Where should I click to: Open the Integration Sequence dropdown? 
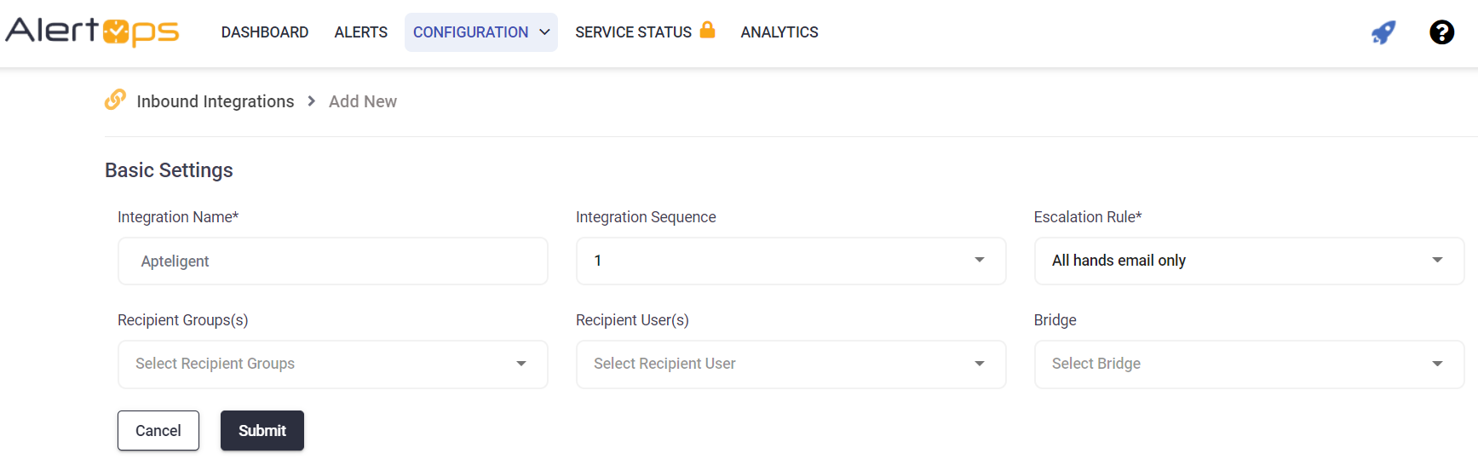click(791, 261)
